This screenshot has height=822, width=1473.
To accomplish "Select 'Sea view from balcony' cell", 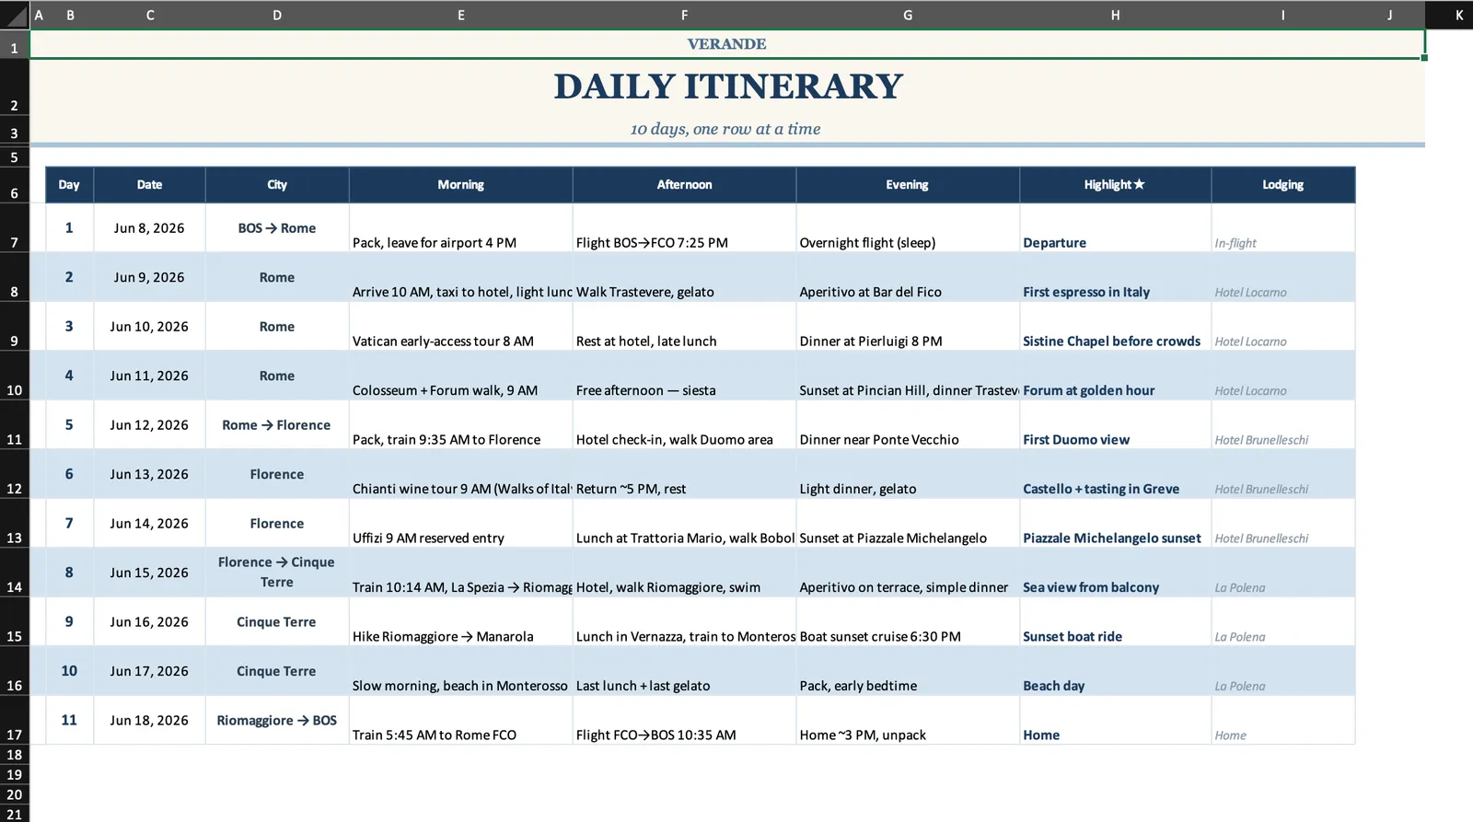I will click(1115, 573).
